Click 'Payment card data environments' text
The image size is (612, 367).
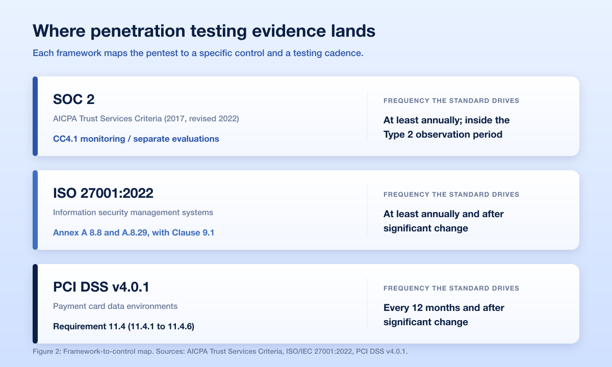tap(115, 306)
